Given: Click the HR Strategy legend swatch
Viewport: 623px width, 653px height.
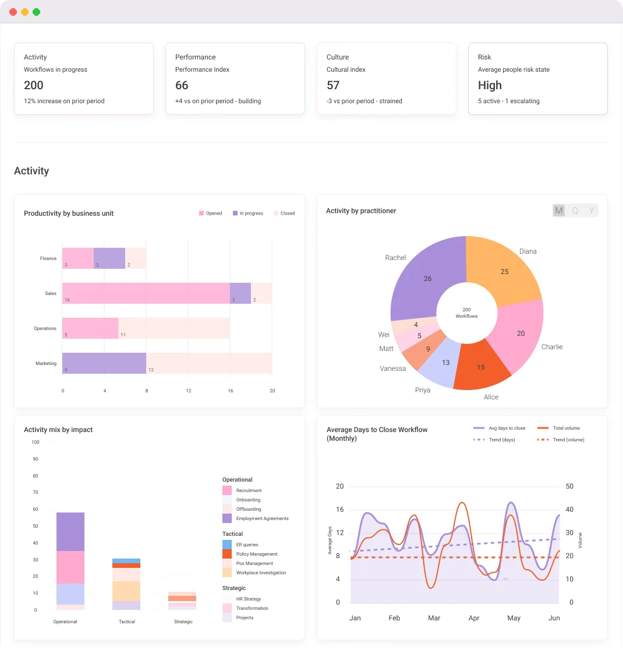Looking at the screenshot, I should (227, 598).
